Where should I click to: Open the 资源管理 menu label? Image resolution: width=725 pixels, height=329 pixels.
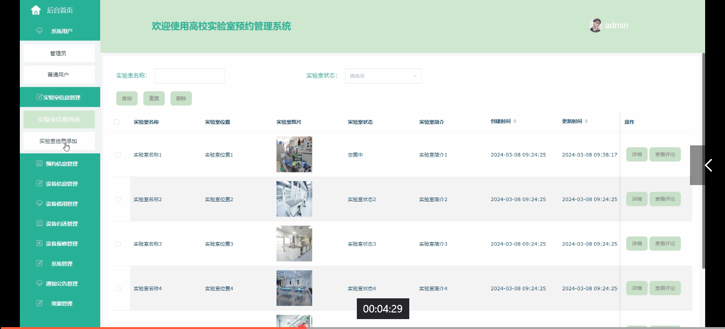[62, 304]
